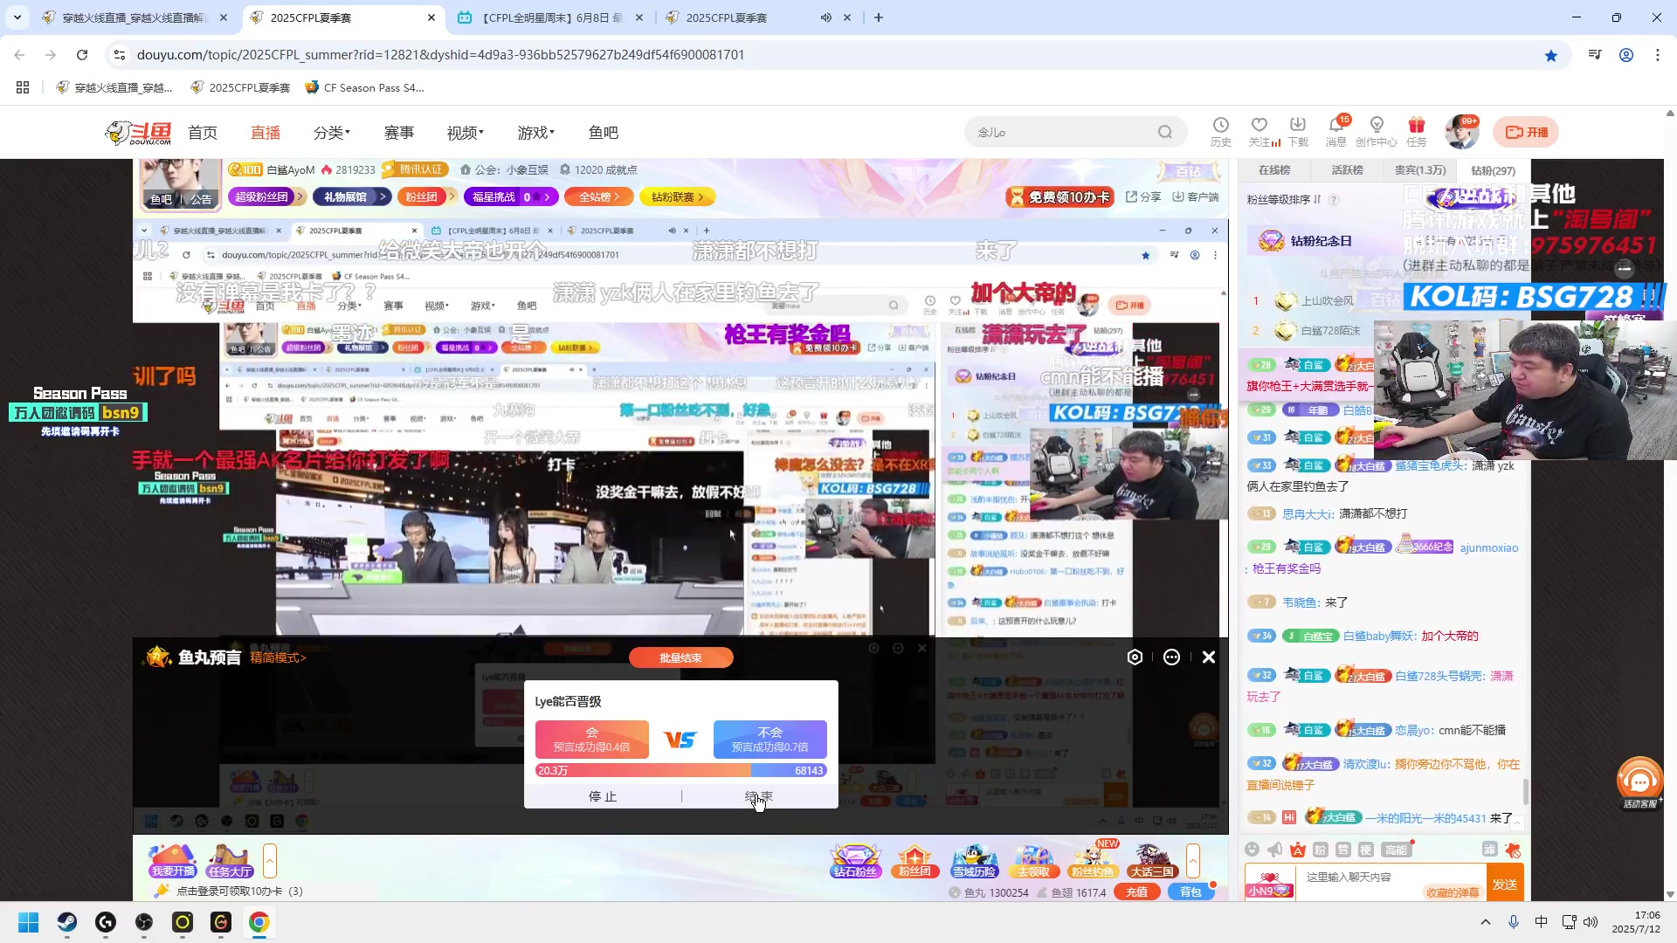
Task: Toggle the 滤 chat filter button
Action: click(x=1490, y=850)
